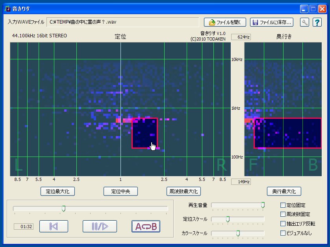Enable 定位固定 checkbox

point(283,205)
